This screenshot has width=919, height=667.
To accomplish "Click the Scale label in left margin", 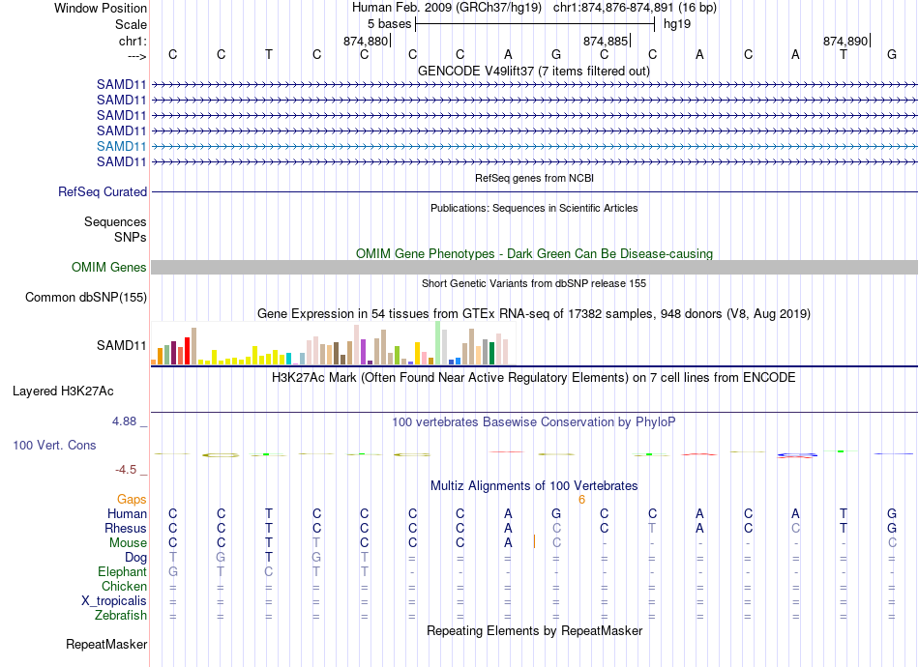I will point(131,24).
